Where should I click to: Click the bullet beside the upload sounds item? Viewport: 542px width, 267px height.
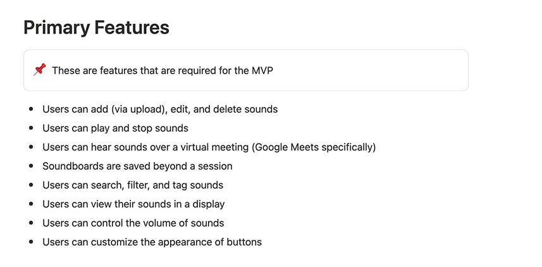pos(32,109)
